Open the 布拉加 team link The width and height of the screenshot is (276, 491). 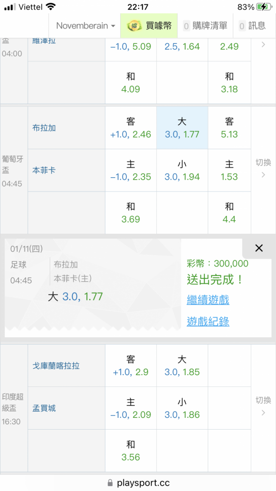[x=44, y=128]
